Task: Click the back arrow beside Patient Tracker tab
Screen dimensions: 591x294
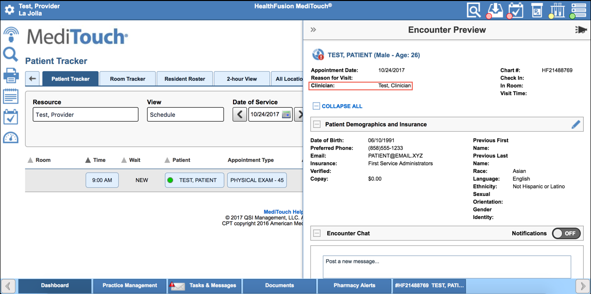Action: point(33,79)
